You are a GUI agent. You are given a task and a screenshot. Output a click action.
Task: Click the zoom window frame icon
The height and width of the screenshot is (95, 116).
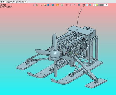62,5
